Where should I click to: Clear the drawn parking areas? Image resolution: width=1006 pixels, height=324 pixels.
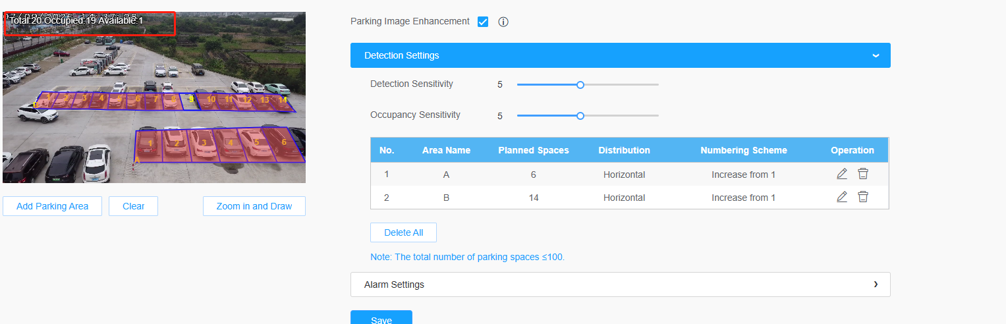click(x=133, y=206)
